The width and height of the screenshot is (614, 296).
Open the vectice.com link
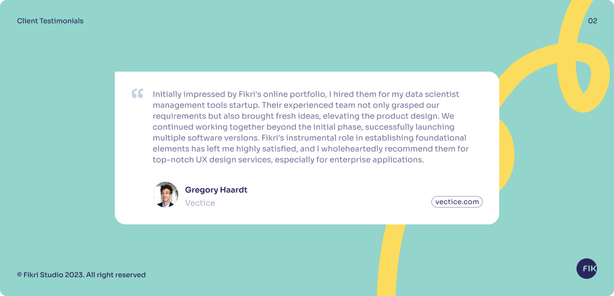456,202
